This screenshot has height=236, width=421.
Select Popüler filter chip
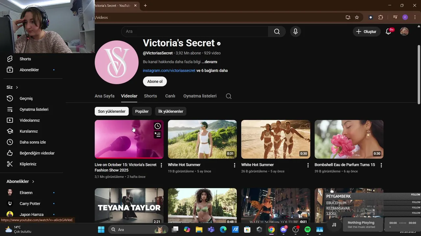coord(142,111)
